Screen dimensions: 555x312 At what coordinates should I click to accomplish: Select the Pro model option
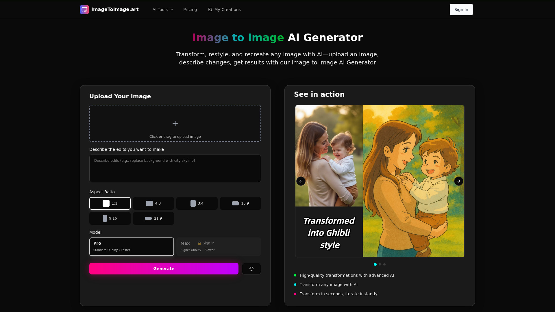coord(132,247)
